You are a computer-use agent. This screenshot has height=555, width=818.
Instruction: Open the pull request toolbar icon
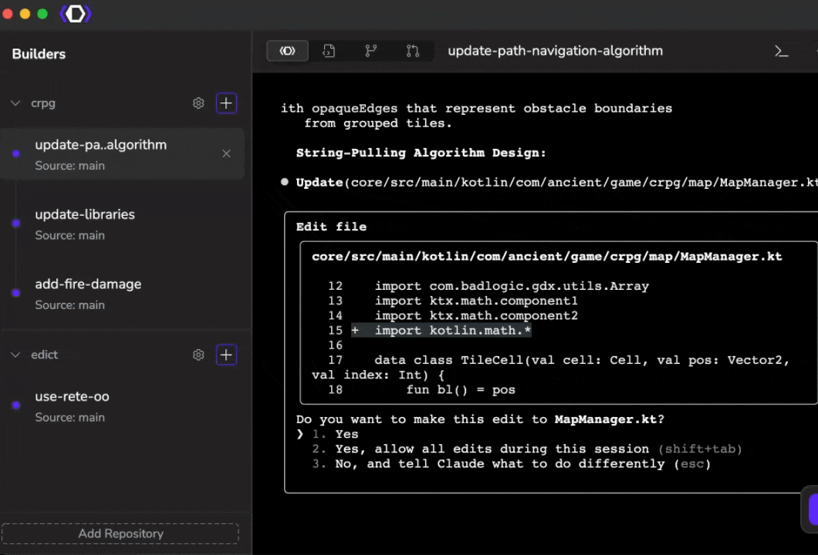point(413,51)
